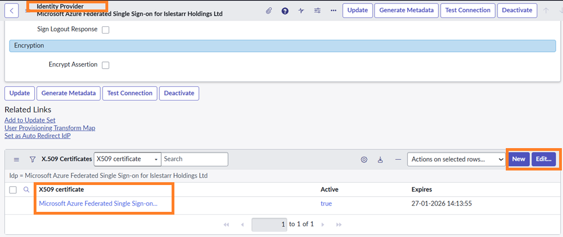Image resolution: width=563 pixels, height=237 pixels.
Task: Open the Set as Auto Redirect IdP link
Action: click(38, 136)
